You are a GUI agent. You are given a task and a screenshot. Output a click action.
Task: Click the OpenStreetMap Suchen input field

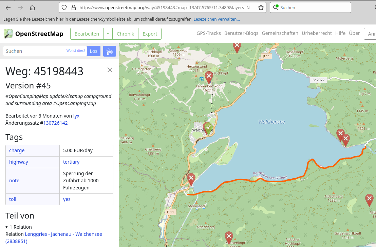click(x=34, y=51)
